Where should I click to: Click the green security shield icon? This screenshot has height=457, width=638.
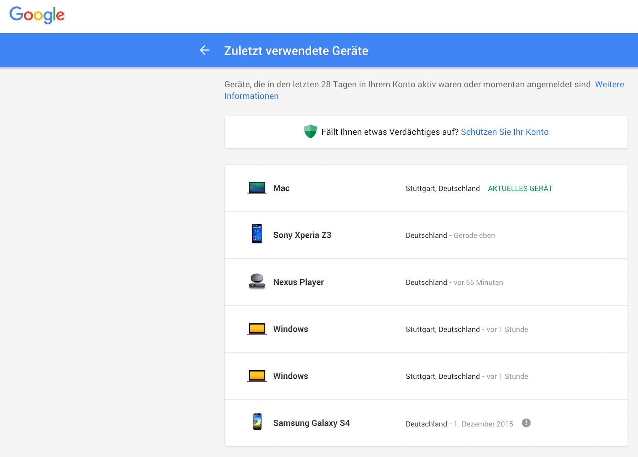point(310,131)
